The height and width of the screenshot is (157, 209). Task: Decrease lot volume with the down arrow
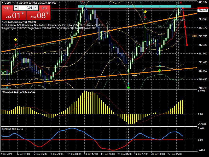[x=16, y=8]
